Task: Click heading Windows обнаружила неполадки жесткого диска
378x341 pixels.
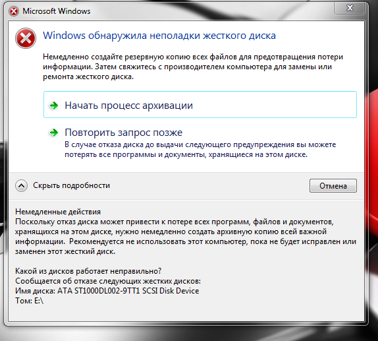Action: pyautogui.click(x=159, y=36)
